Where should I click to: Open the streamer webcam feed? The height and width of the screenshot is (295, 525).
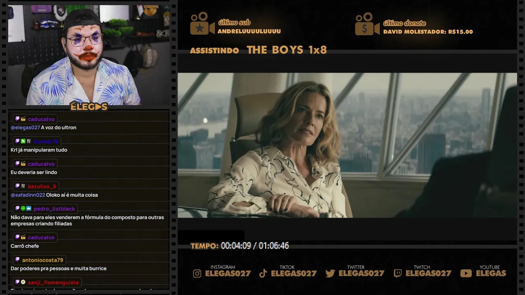89,55
